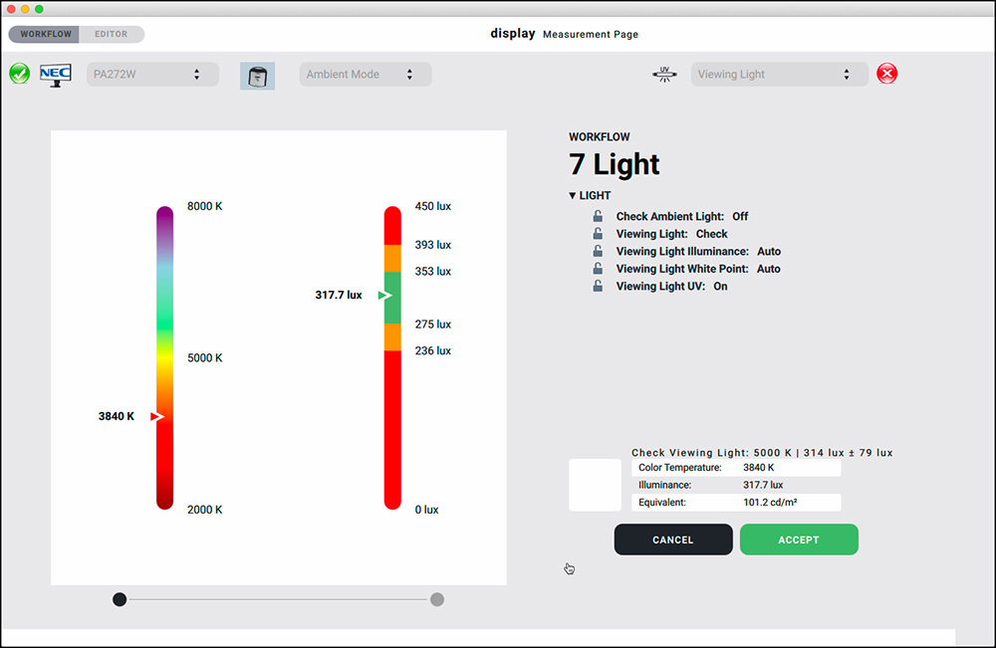Toggle lock beside Viewing Light: Check
This screenshot has height=648, width=996.
pos(598,234)
